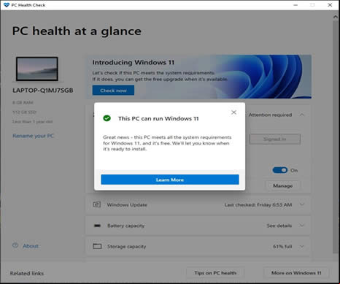Click the Battery capacity icon

[x=97, y=226]
